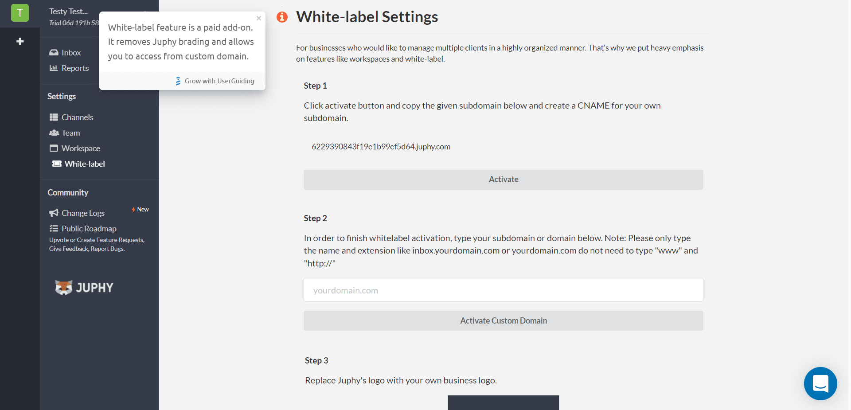Click Grow with UserGuiding link
The width and height of the screenshot is (851, 410).
click(x=215, y=81)
